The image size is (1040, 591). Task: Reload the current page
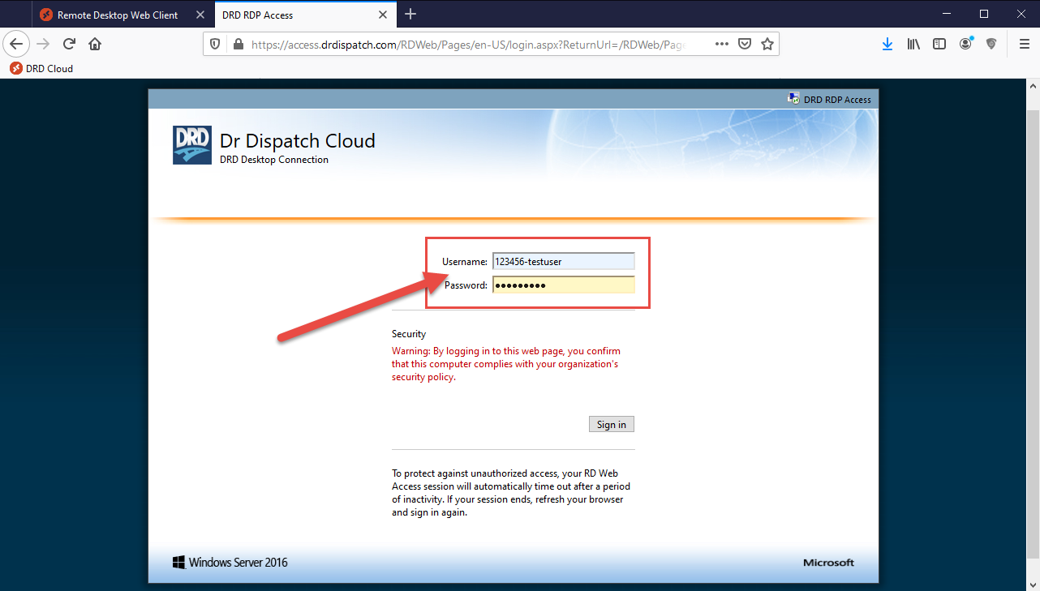[x=69, y=44]
